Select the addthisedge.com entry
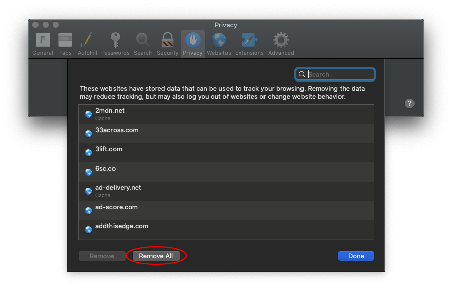This screenshot has width=452, height=285. coord(227,230)
